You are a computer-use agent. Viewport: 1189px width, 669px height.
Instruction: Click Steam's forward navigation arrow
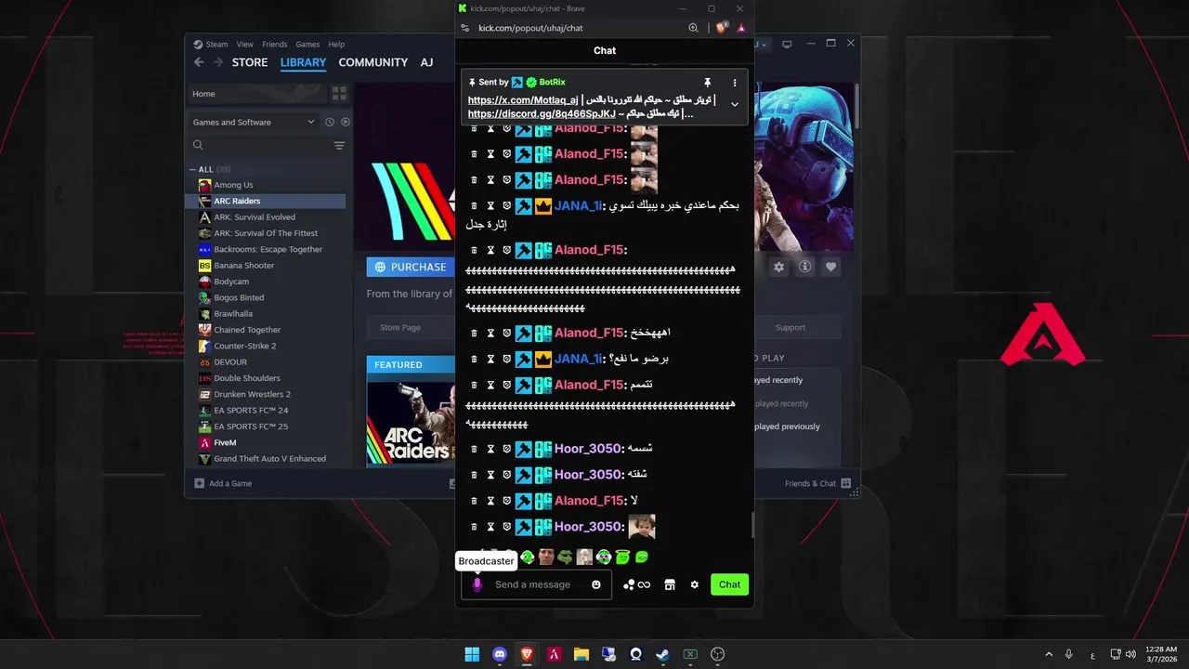click(218, 62)
